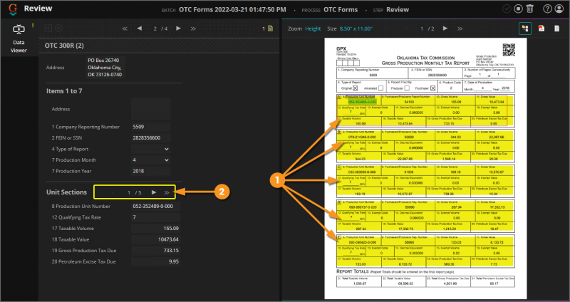Show next page in document viewer
Image resolution: width=570 pixels, height=302 pixels.
pyautogui.click(x=445, y=28)
